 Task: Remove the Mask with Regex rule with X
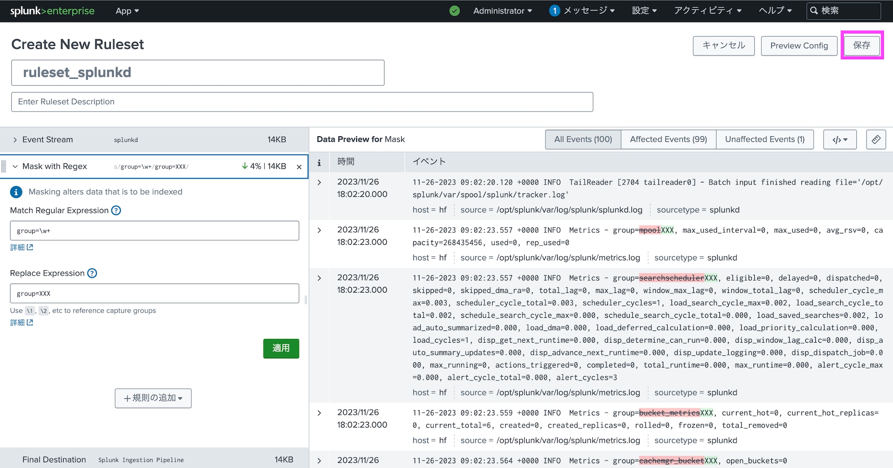click(299, 167)
